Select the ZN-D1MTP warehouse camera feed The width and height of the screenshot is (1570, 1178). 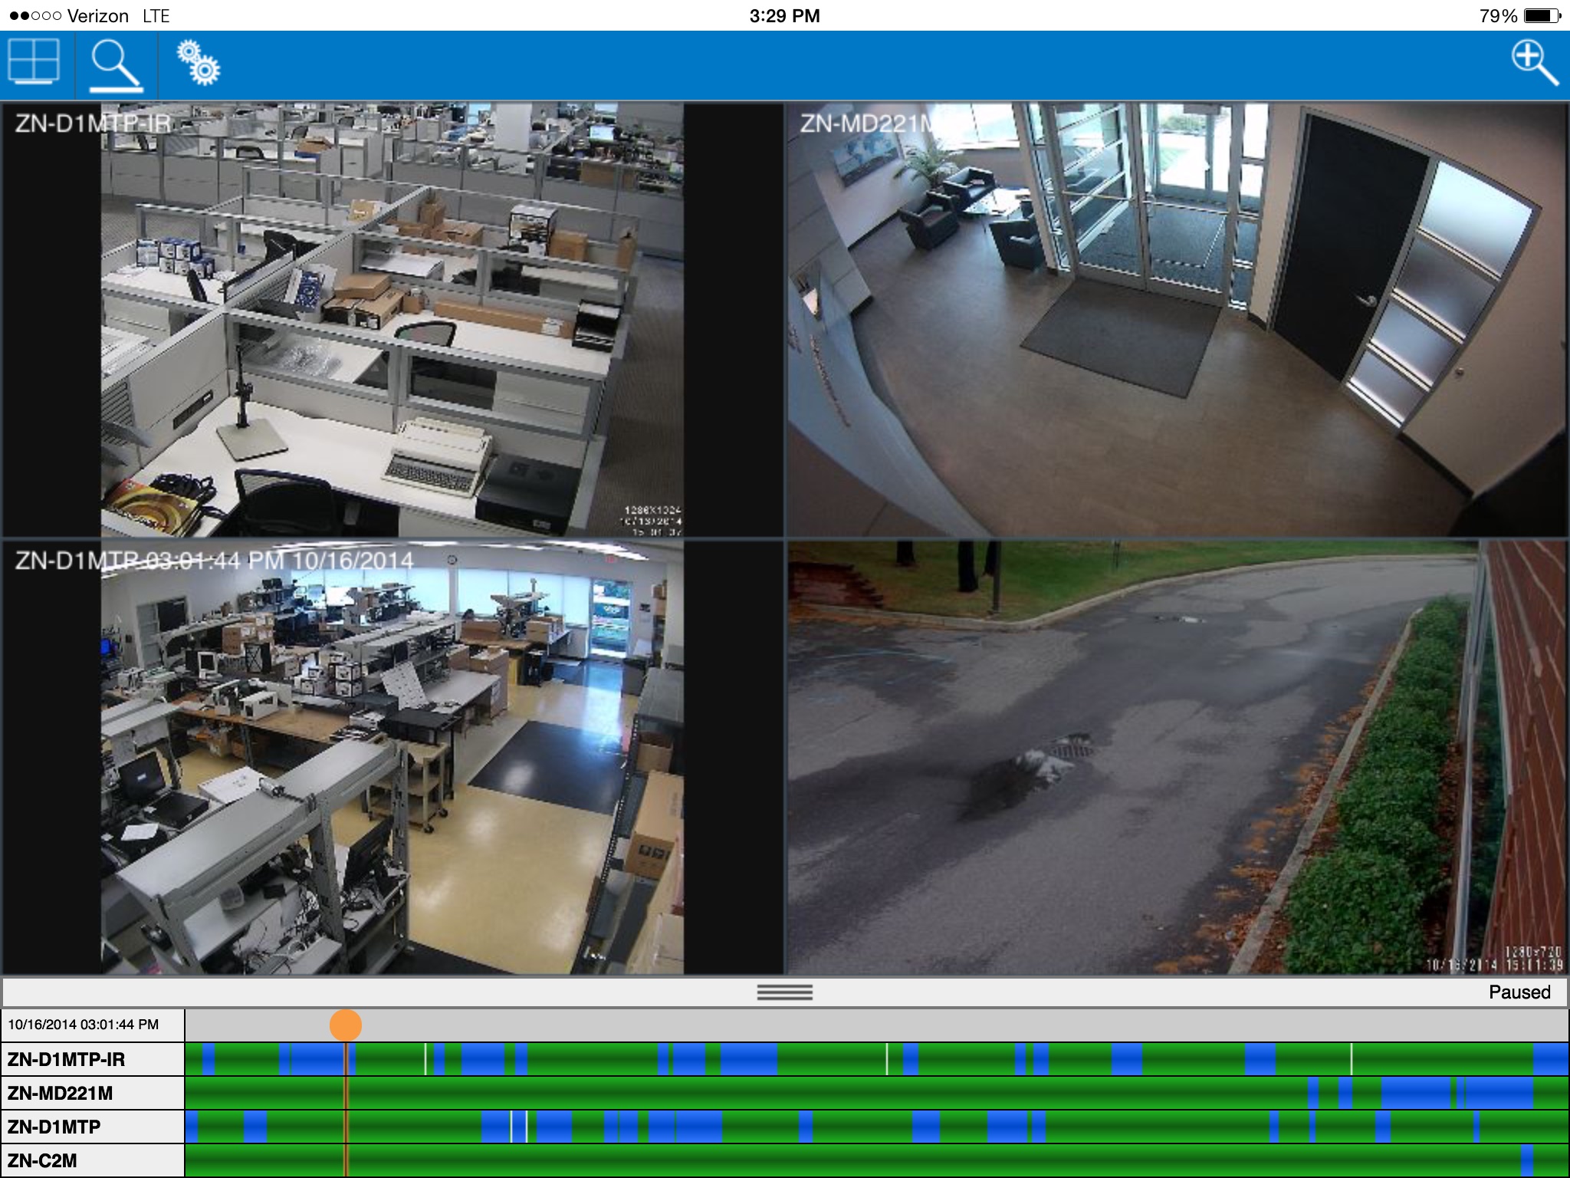point(392,758)
